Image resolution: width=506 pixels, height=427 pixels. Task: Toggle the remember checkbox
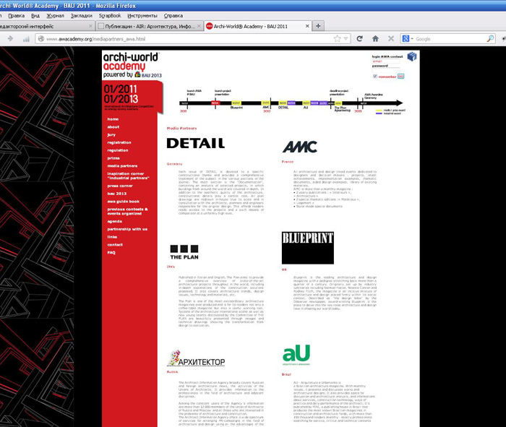click(x=375, y=77)
